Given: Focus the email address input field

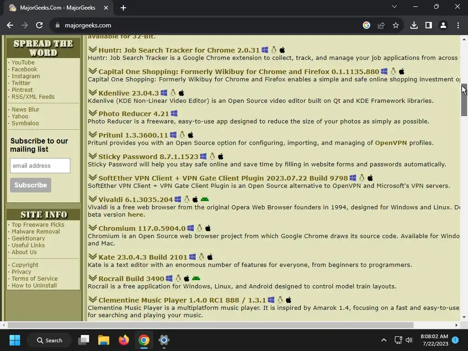Looking at the screenshot, I should [40, 165].
